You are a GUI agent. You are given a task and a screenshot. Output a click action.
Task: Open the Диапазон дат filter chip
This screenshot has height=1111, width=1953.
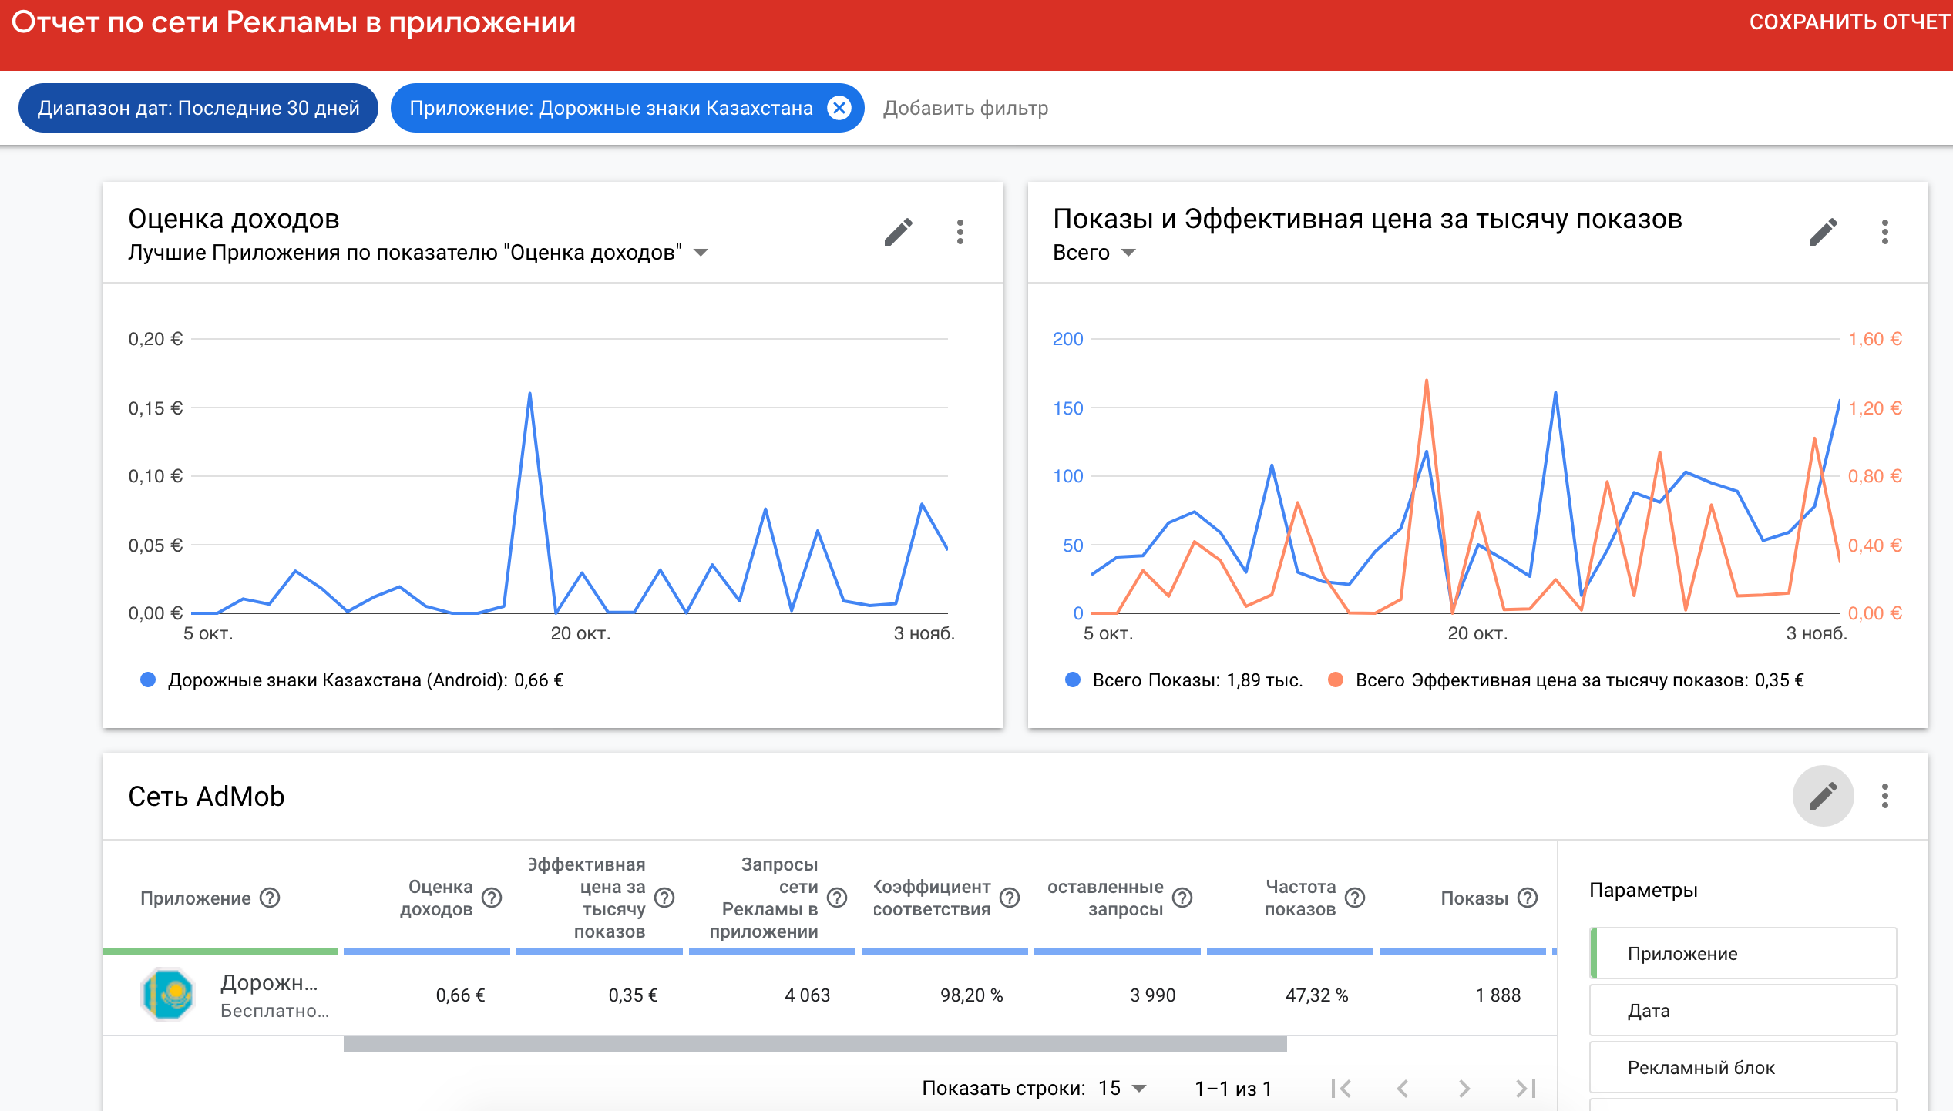pyautogui.click(x=198, y=108)
